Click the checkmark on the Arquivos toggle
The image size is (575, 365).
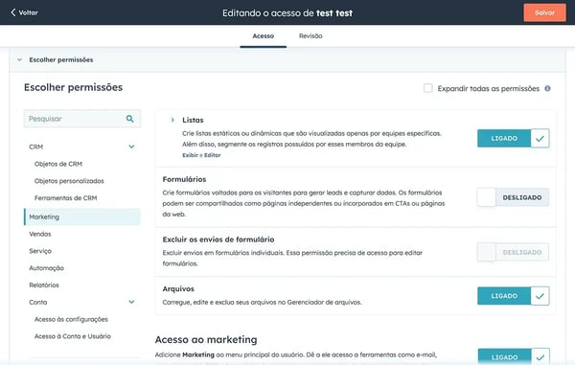point(540,296)
